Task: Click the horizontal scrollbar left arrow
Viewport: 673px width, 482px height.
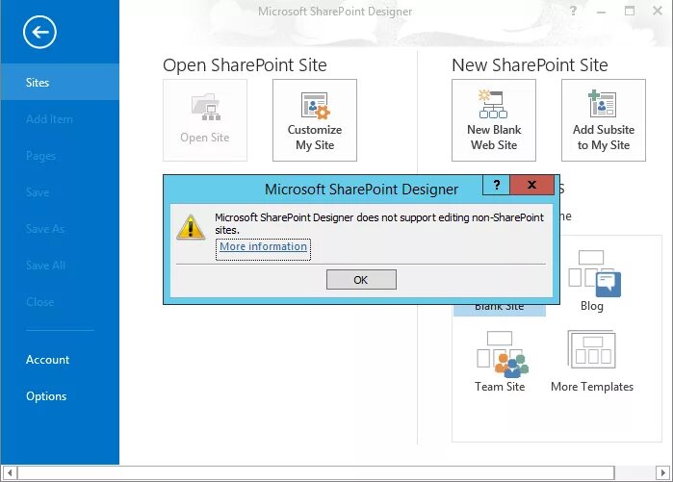Action: tap(10, 473)
